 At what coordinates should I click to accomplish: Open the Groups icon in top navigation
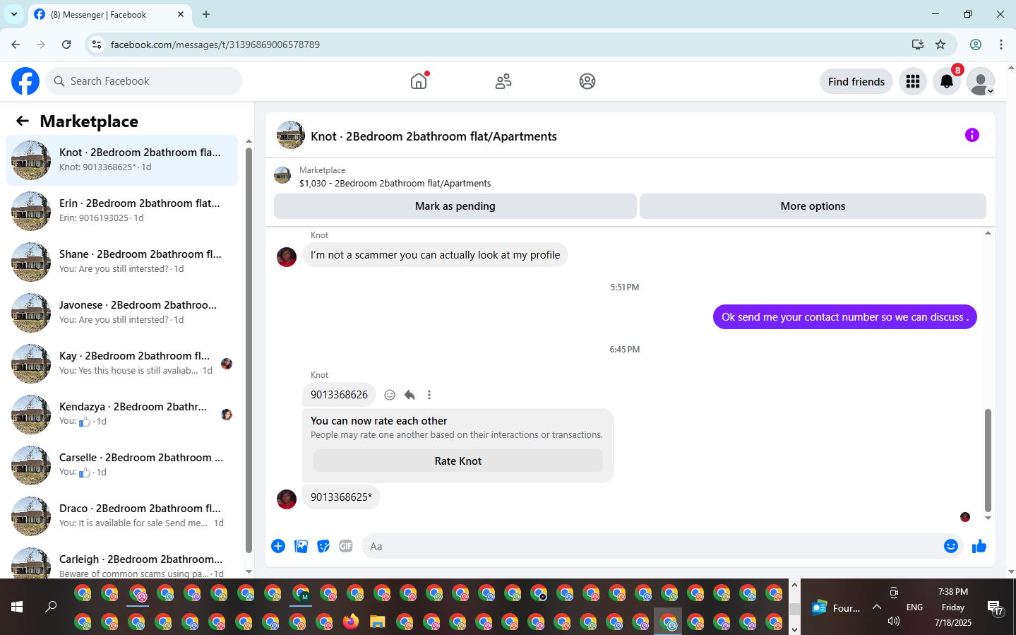[x=587, y=81]
